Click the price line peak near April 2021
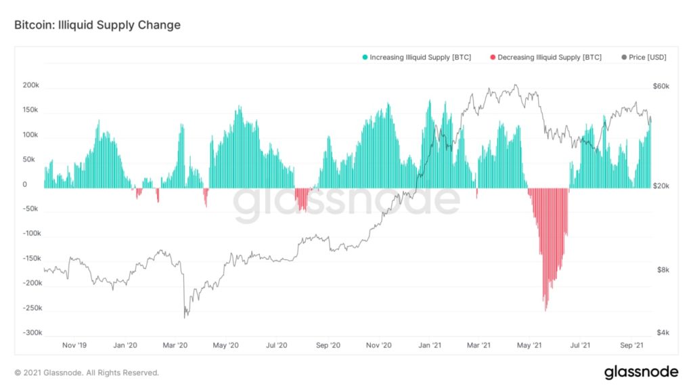 pos(516,85)
